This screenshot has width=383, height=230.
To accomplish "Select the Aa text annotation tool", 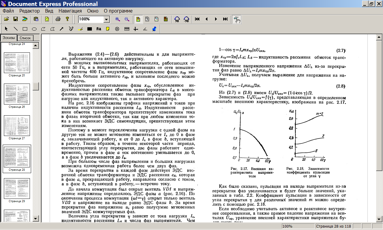I will tap(99, 29).
